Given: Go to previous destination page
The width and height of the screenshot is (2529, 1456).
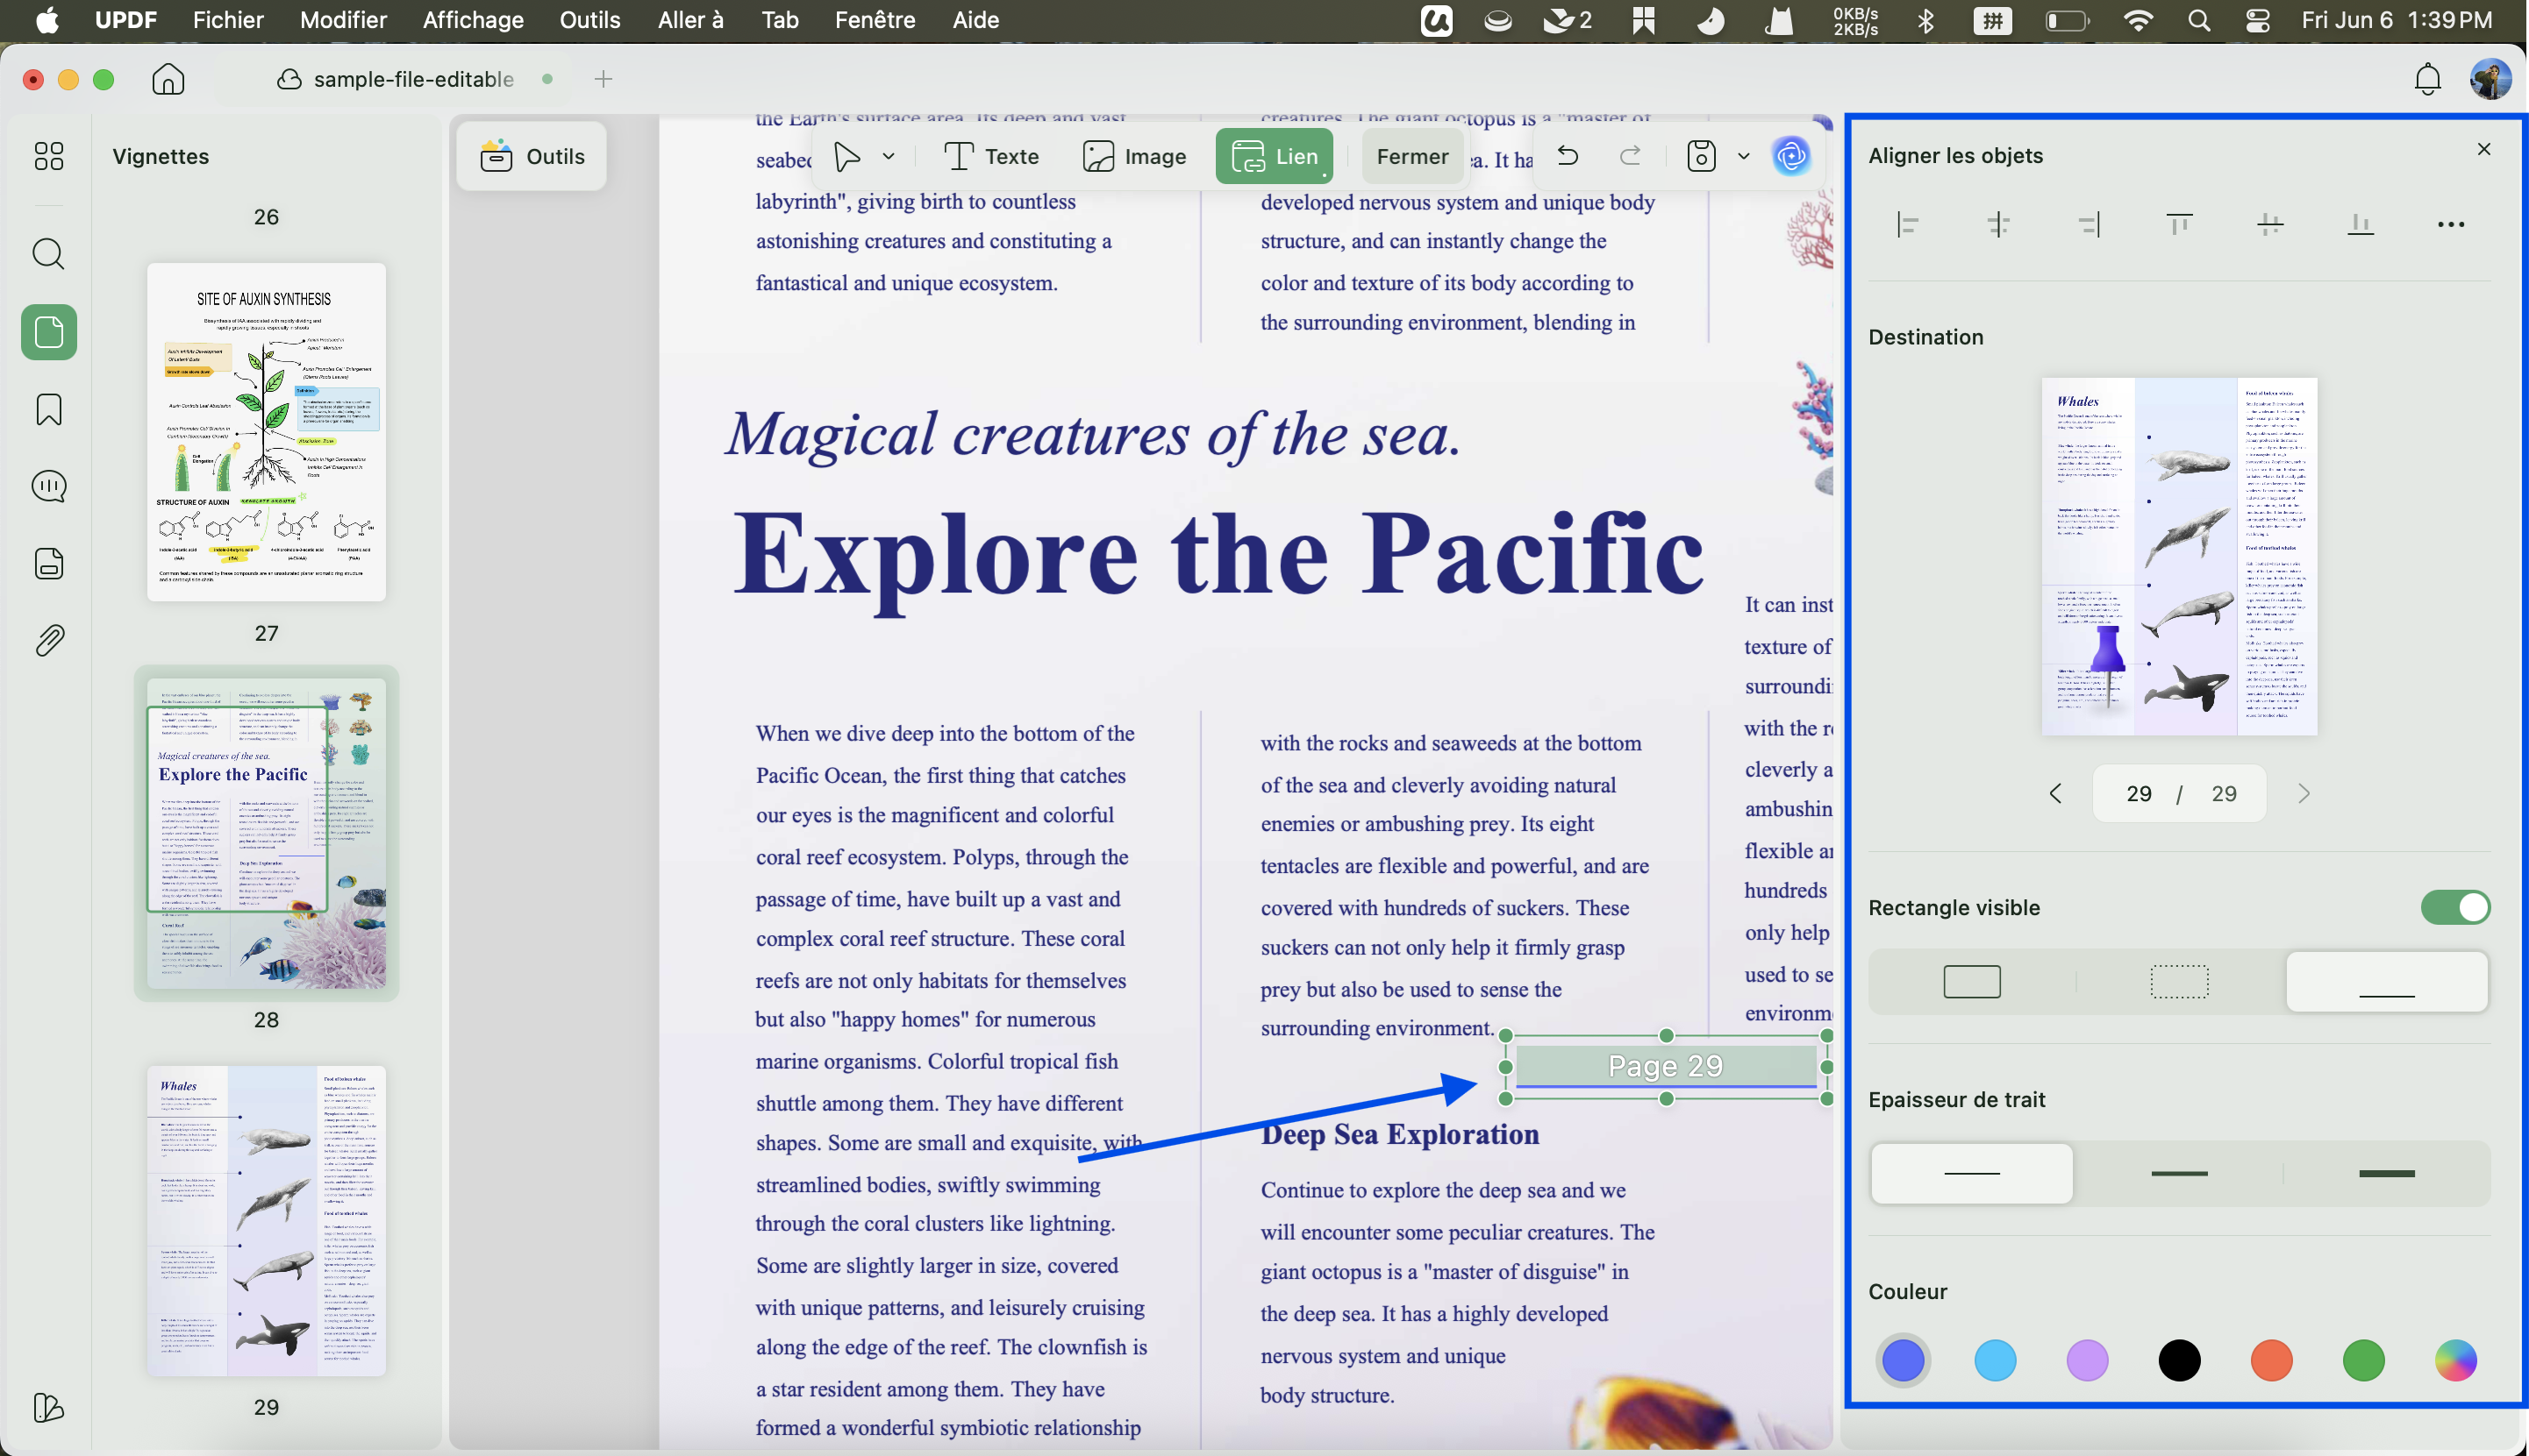Looking at the screenshot, I should coord(2056,794).
